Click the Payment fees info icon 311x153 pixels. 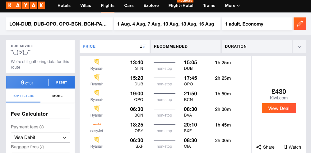click(x=41, y=127)
